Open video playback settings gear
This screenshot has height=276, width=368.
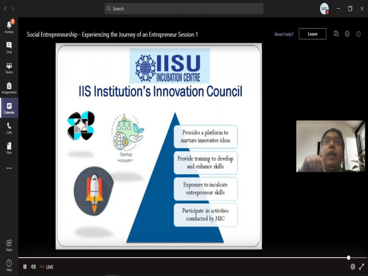(353, 266)
